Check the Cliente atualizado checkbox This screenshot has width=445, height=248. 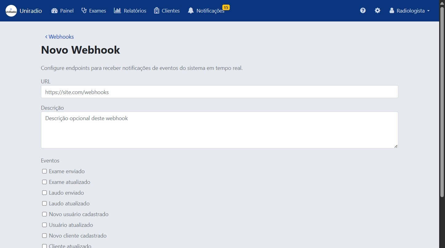pyautogui.click(x=44, y=246)
